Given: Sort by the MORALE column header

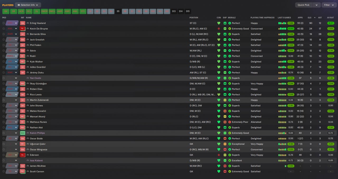Looking at the screenshot, I should tap(232, 18).
